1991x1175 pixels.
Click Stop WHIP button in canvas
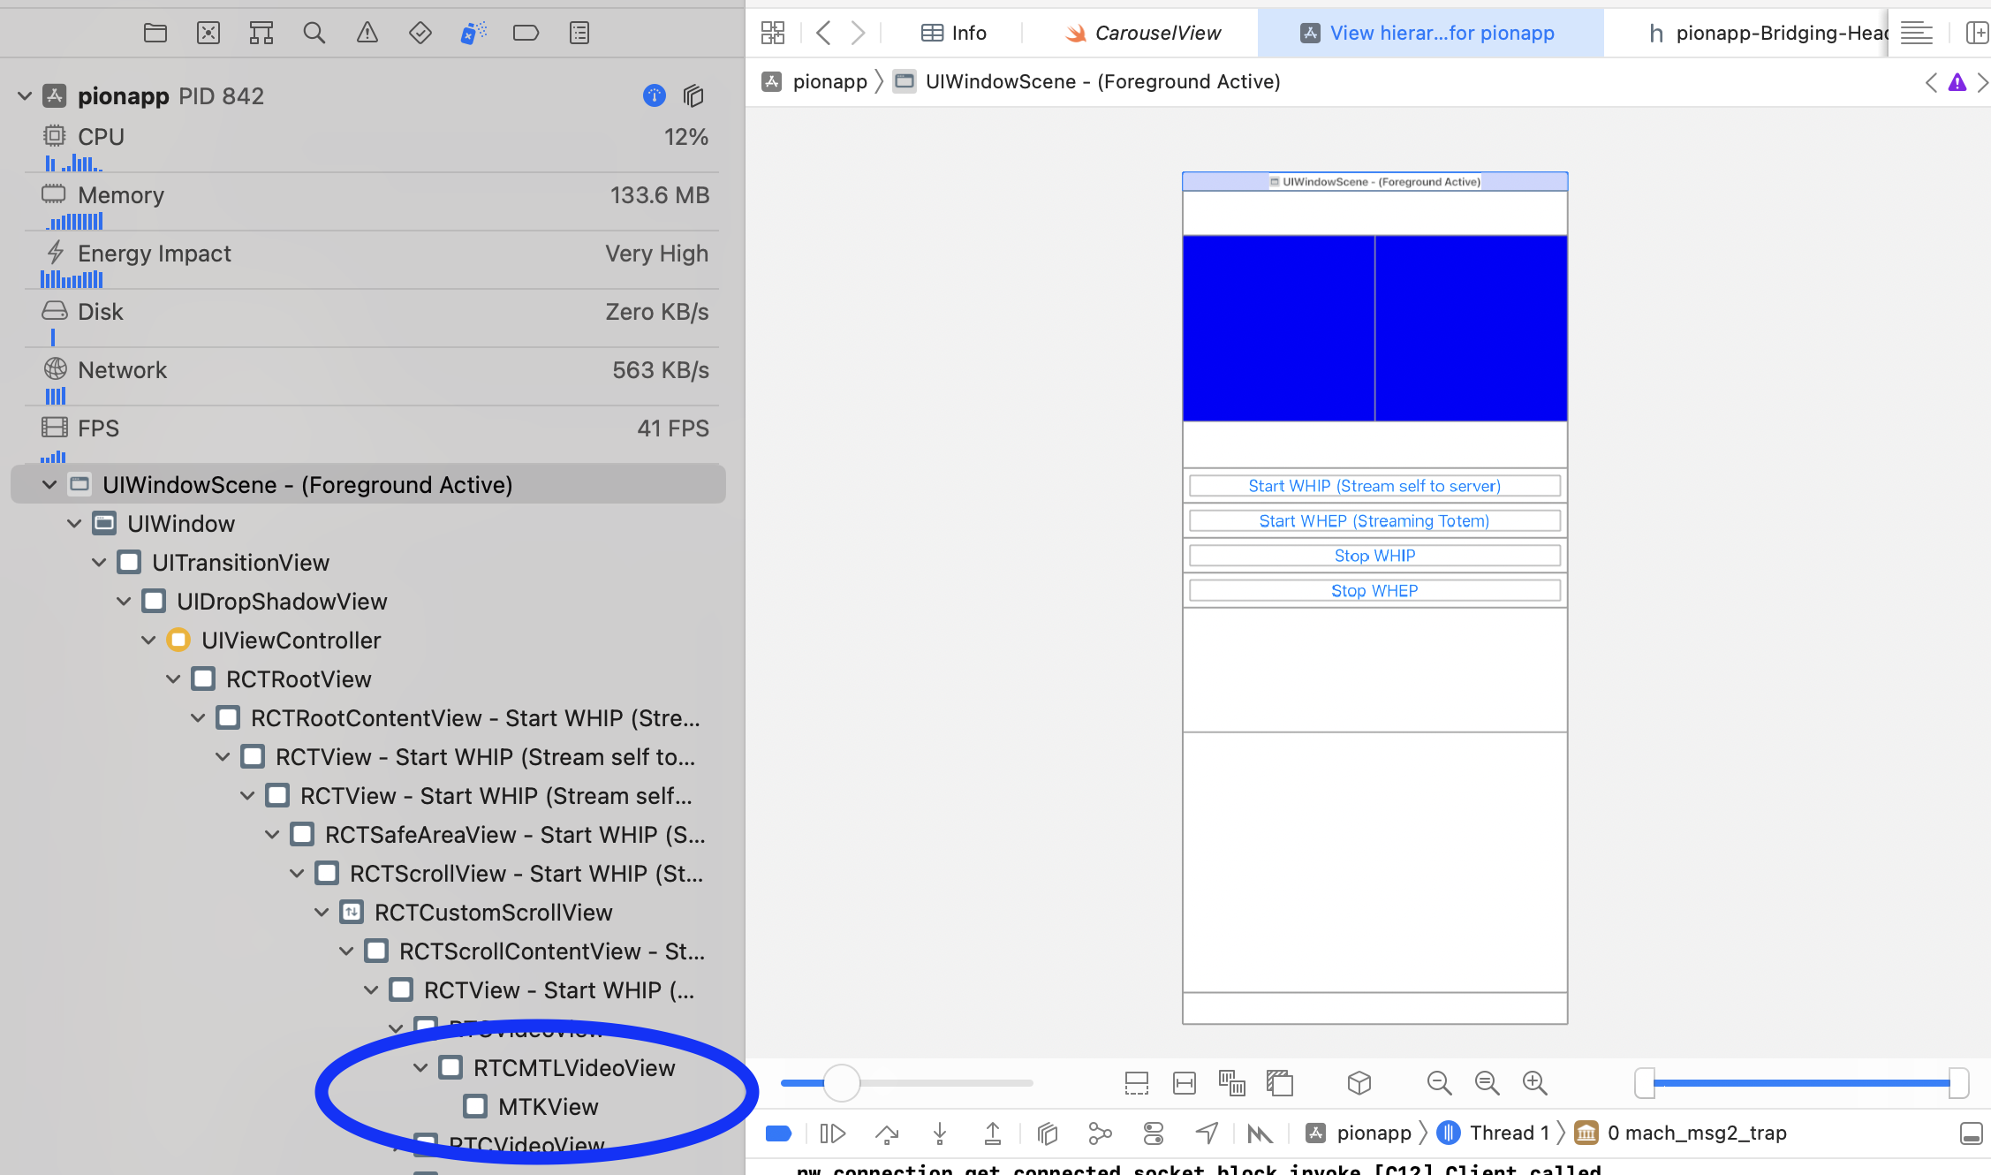(x=1374, y=556)
